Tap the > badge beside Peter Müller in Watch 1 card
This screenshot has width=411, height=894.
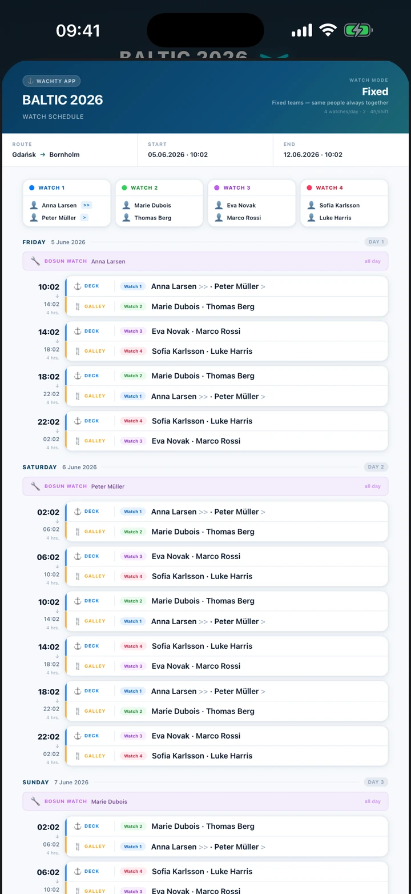(x=84, y=218)
